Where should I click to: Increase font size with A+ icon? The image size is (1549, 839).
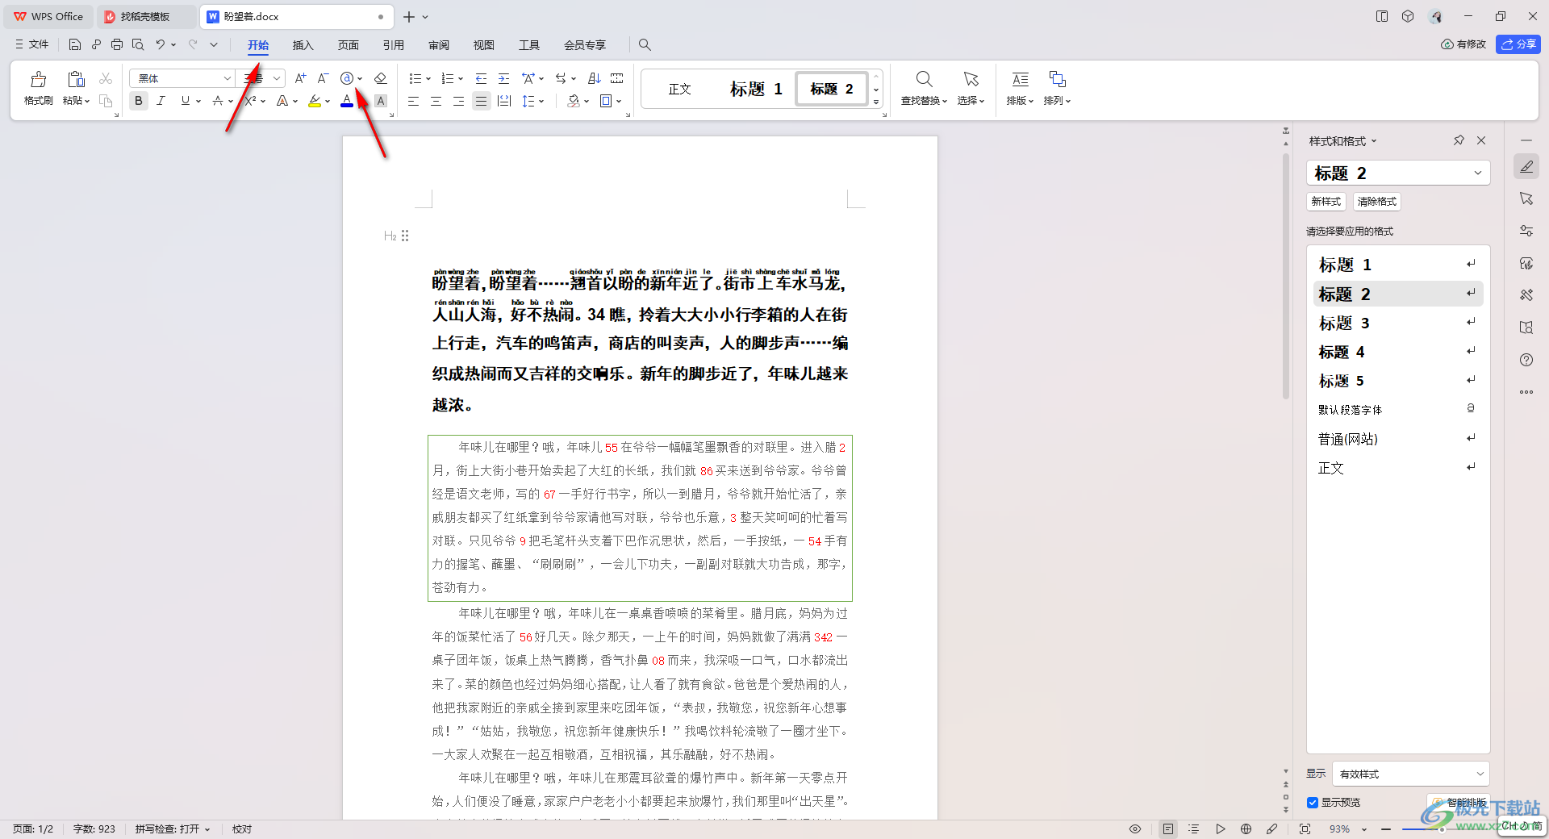300,78
